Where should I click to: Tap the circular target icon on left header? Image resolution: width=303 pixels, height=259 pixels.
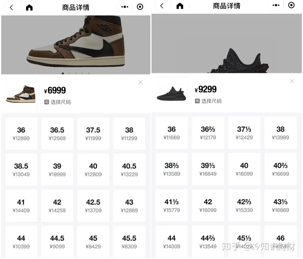pos(140,7)
